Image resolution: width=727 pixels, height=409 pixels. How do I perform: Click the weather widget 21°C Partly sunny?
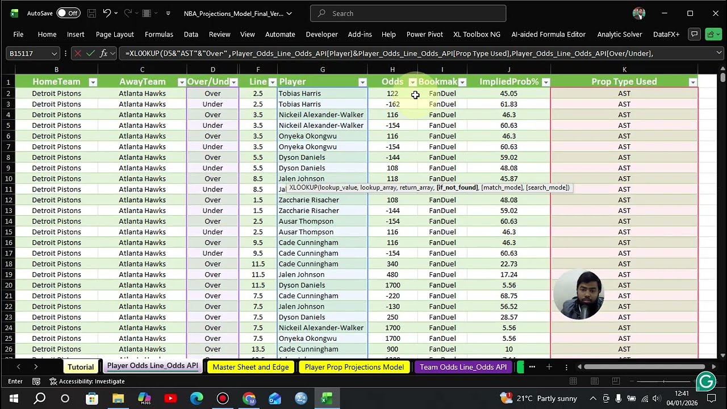point(538,398)
